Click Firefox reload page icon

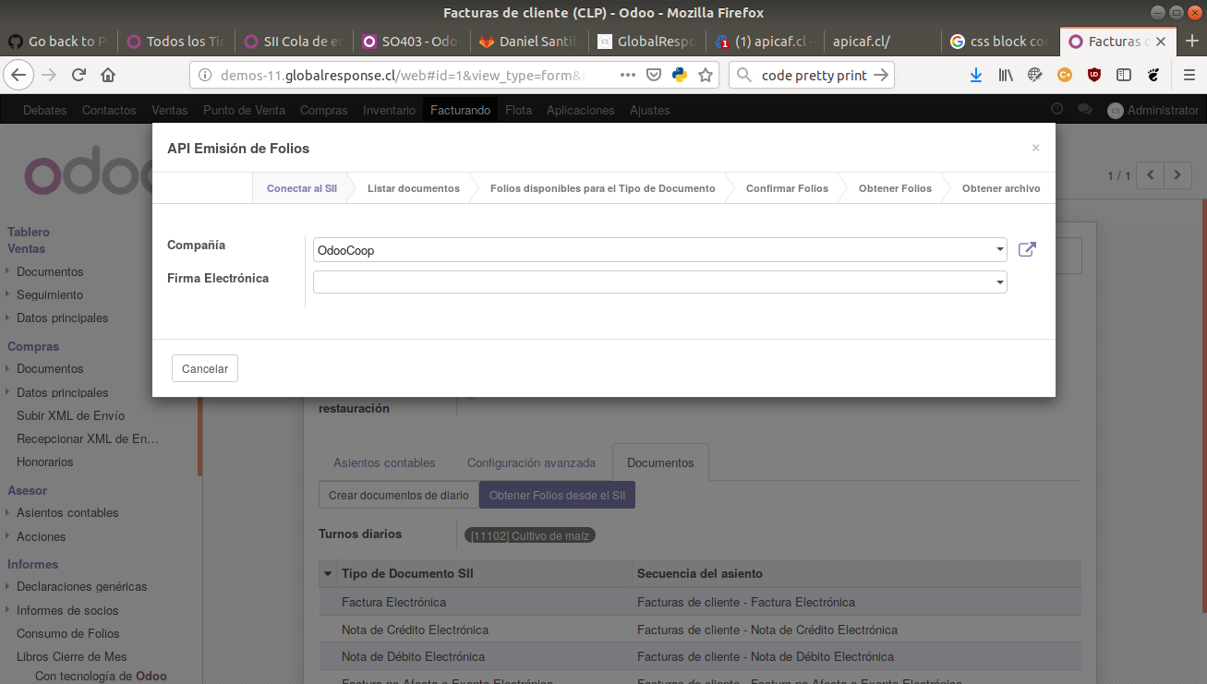(79, 75)
